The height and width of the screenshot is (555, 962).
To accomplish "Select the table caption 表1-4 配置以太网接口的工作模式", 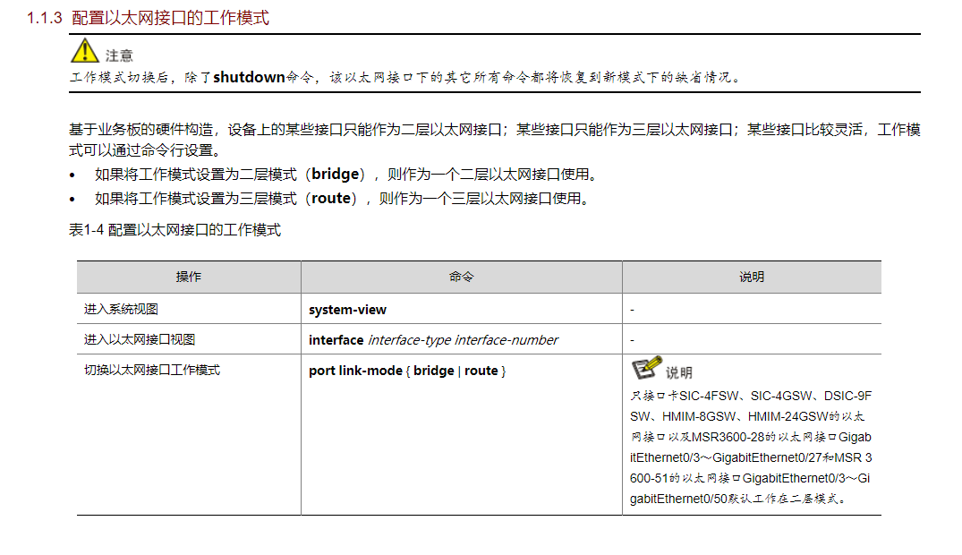I will coord(175,230).
